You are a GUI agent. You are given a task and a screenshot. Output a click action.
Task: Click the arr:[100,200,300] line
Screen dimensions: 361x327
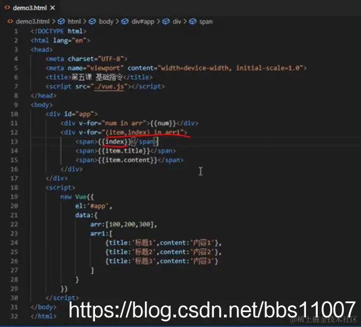(124, 224)
